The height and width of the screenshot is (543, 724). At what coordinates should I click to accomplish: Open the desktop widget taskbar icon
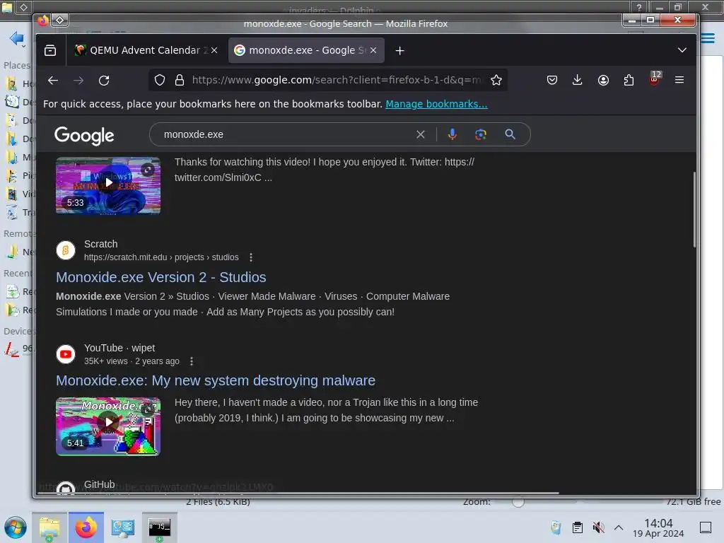123,527
